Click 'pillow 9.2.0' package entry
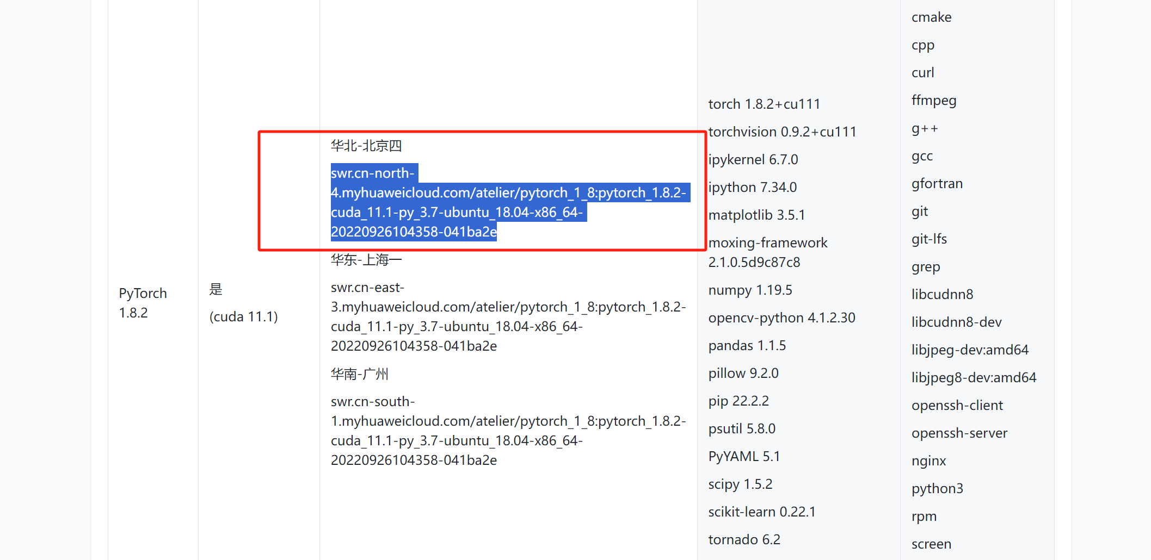This screenshot has width=1151, height=560. [x=743, y=373]
